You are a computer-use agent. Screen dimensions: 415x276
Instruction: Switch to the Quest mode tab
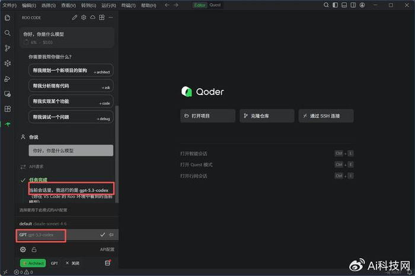(215, 5)
